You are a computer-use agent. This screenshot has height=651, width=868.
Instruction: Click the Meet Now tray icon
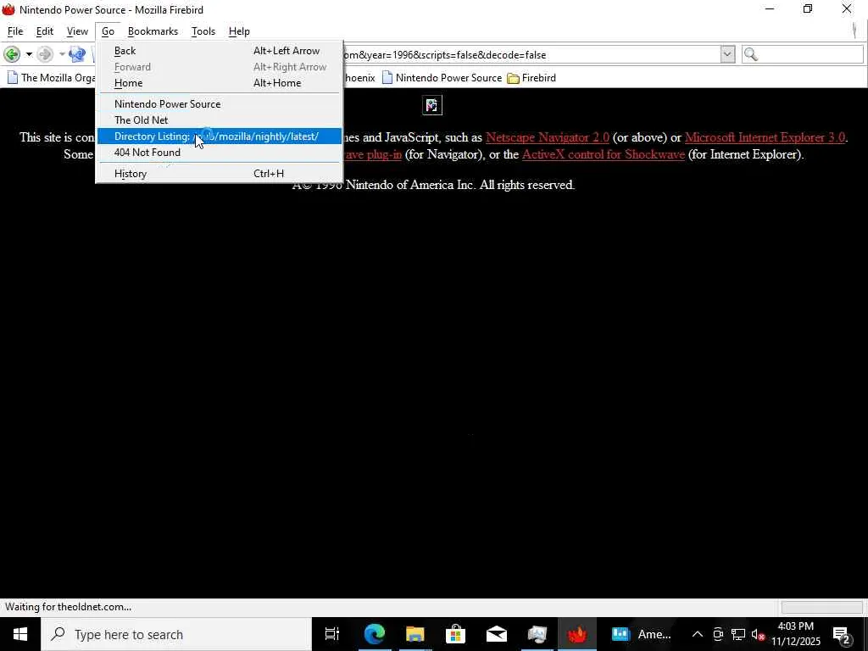click(718, 634)
